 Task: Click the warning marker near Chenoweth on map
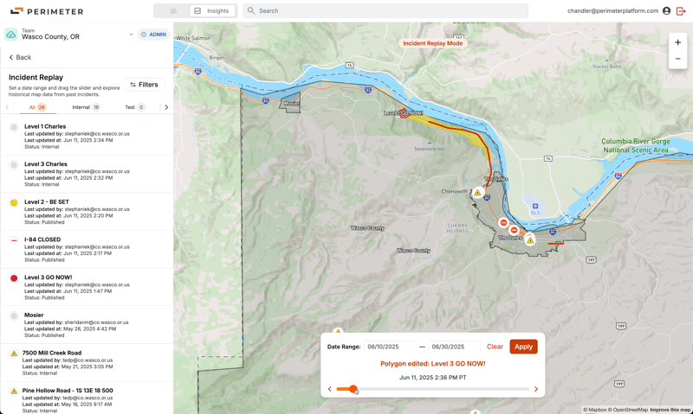[x=477, y=193]
